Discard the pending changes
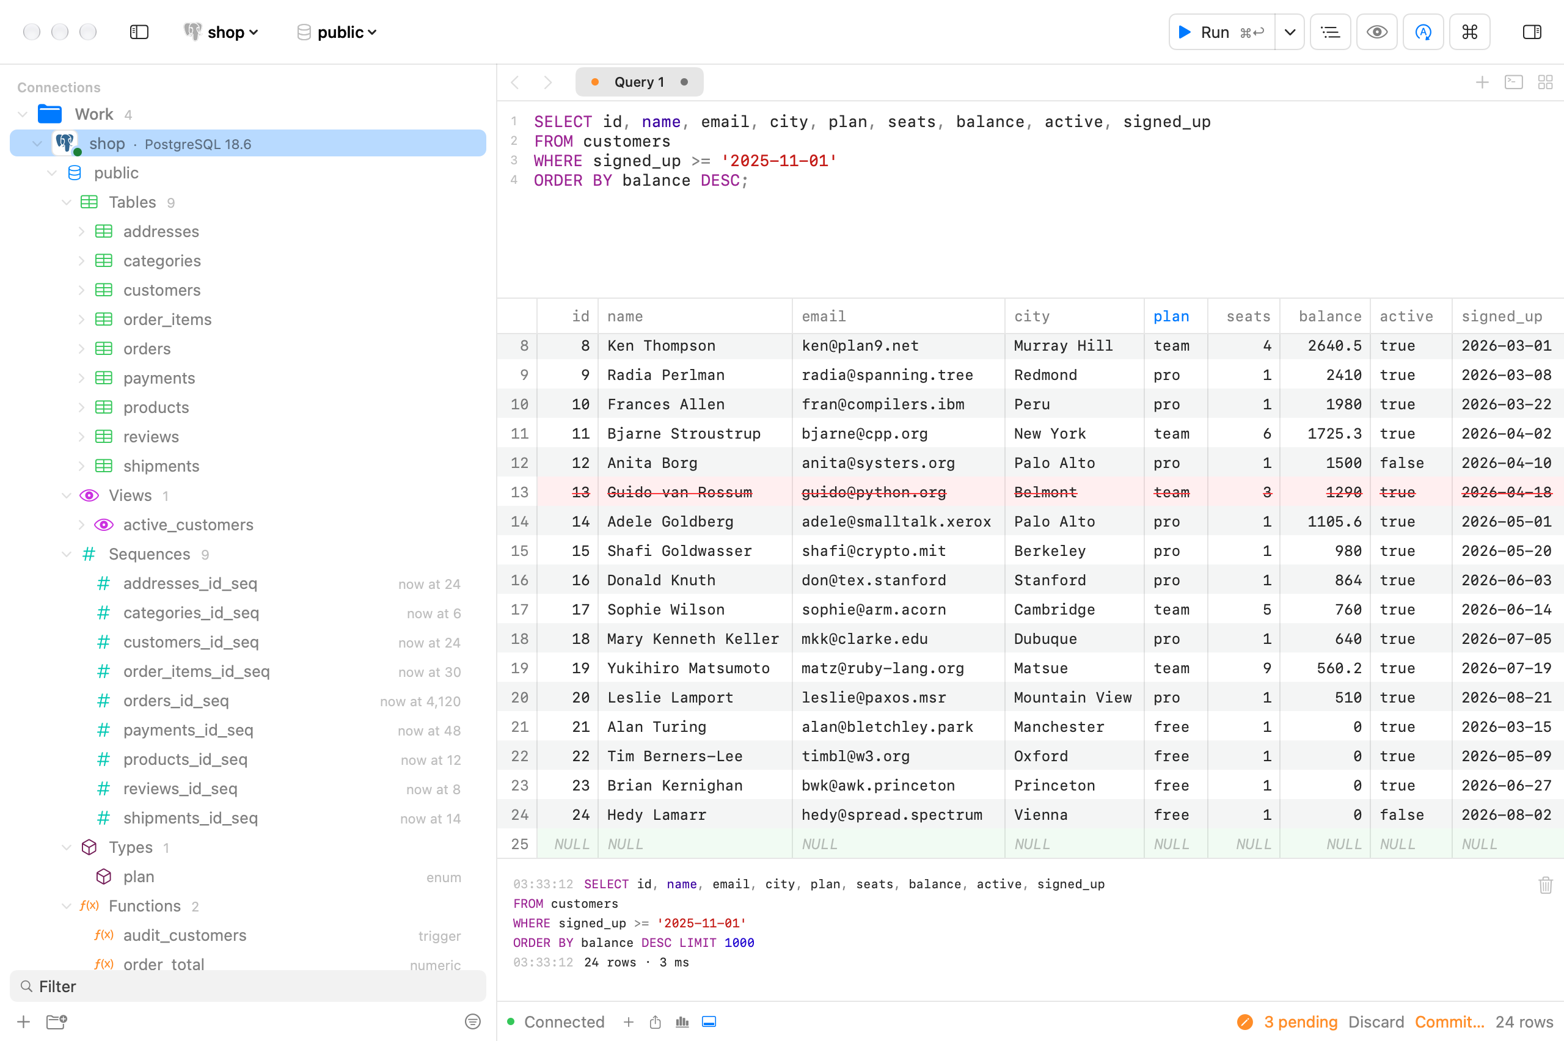The image size is (1564, 1041). pos(1375,1021)
